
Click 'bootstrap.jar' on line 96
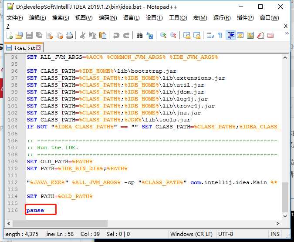click(154, 71)
